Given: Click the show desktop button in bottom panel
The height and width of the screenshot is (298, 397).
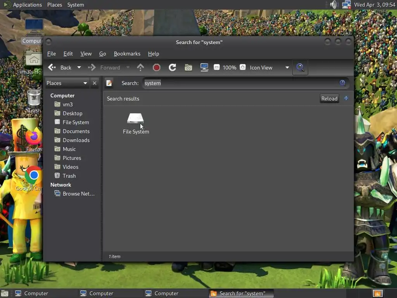Looking at the screenshot, I should tap(5, 293).
